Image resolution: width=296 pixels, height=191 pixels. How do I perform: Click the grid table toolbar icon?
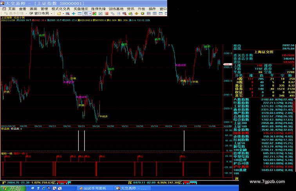pos(100,14)
